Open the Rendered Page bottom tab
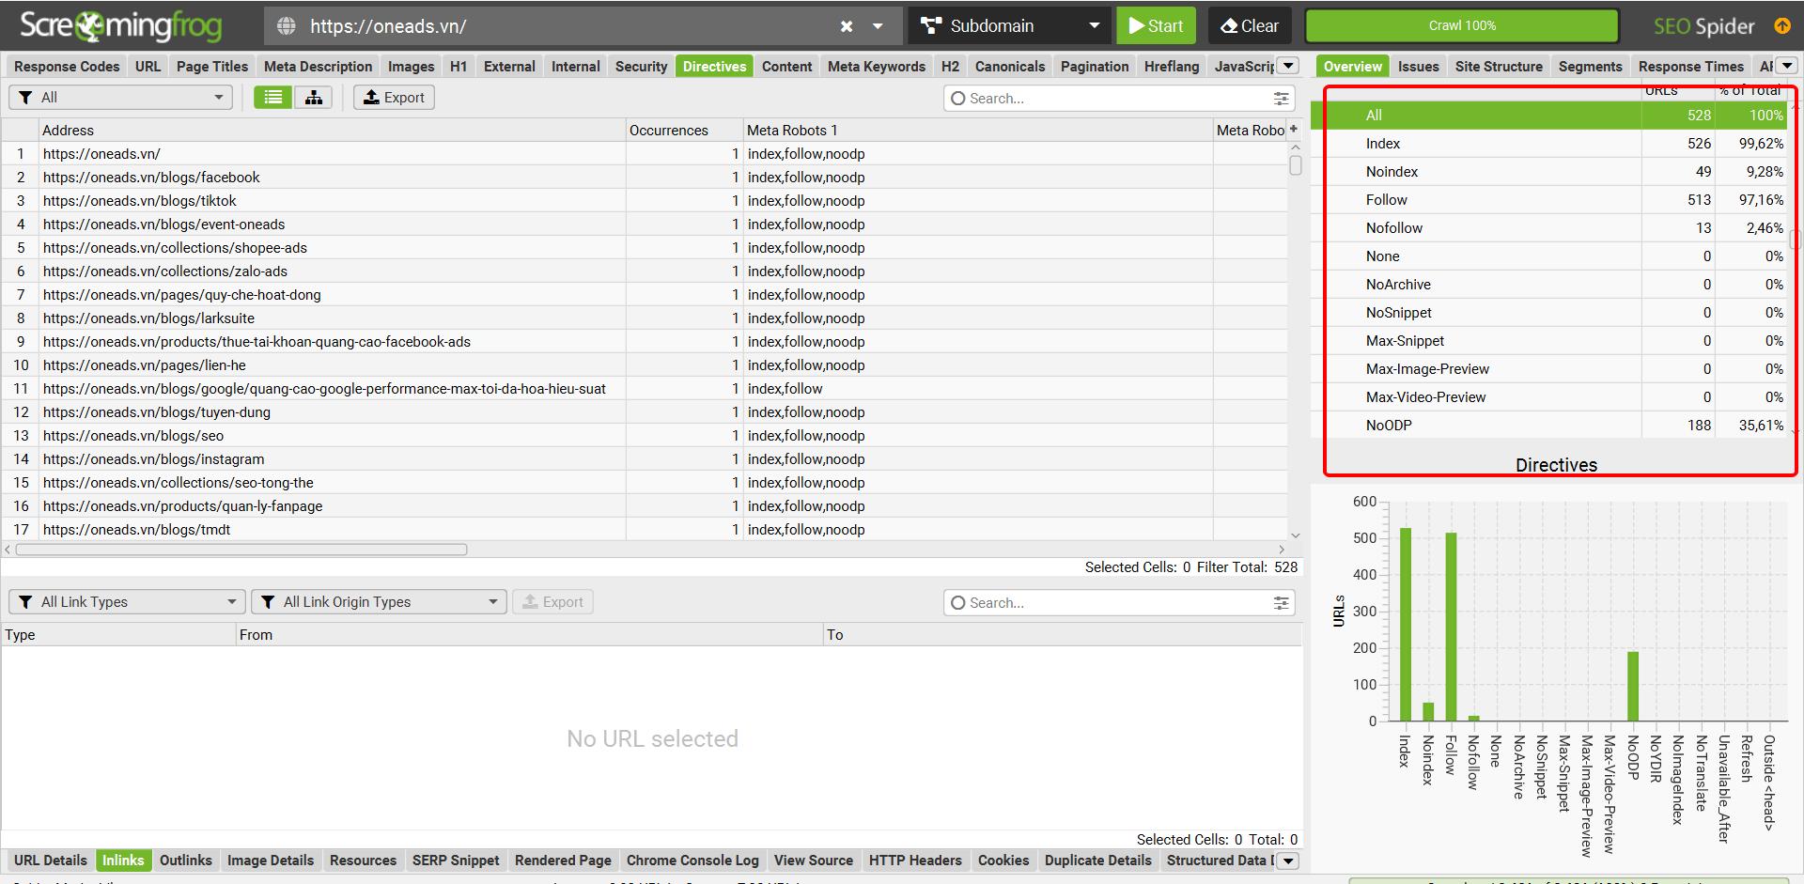Image resolution: width=1804 pixels, height=884 pixels. point(563,860)
